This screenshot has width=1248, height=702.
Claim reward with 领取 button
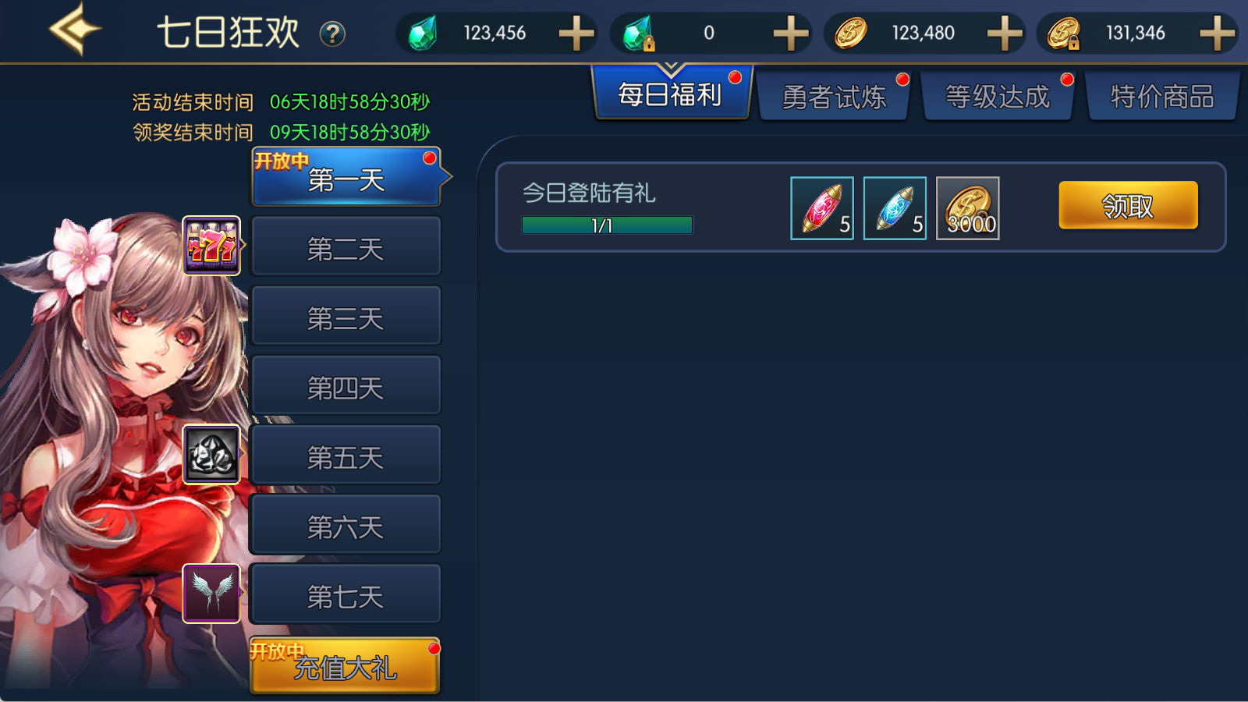pyautogui.click(x=1128, y=205)
